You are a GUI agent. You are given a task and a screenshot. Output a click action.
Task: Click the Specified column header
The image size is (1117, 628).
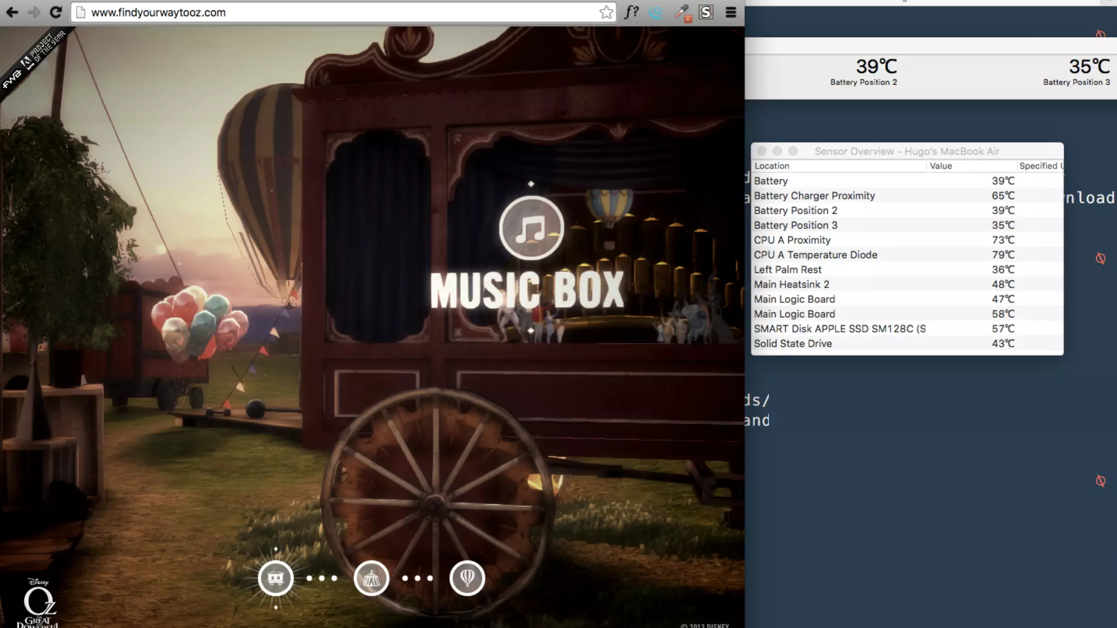tap(1040, 166)
